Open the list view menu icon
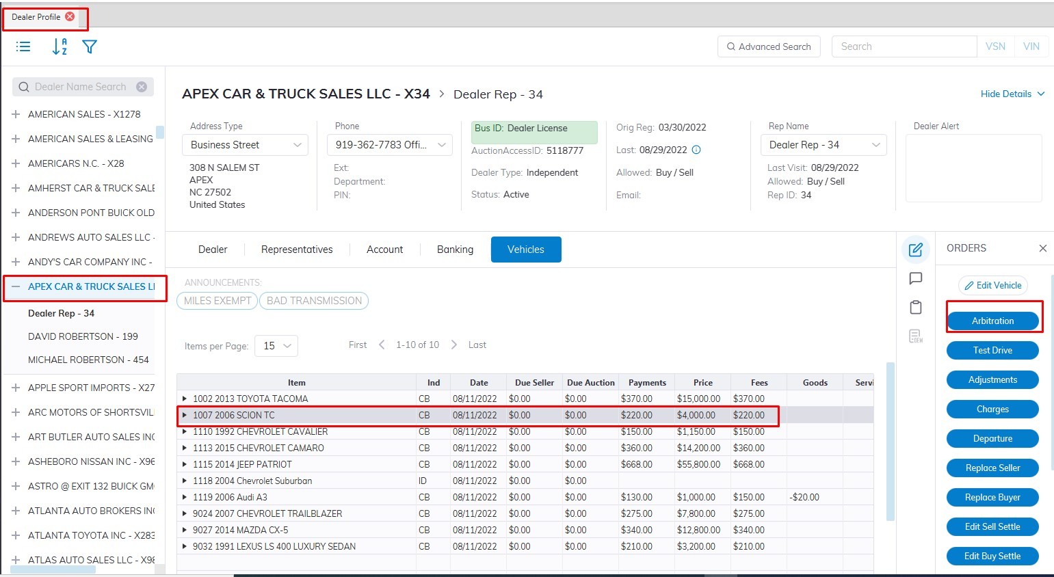 [x=23, y=46]
